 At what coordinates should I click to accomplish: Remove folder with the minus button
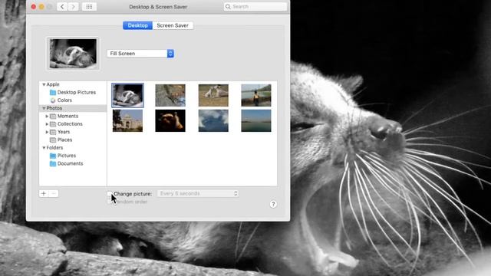pyautogui.click(x=54, y=194)
